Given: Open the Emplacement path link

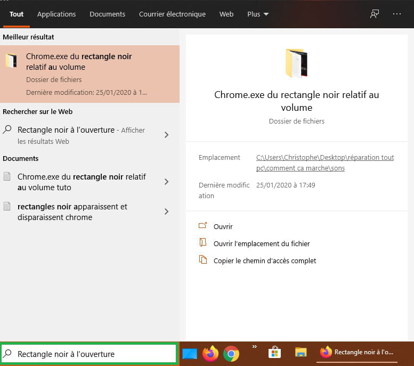Looking at the screenshot, I should [325, 162].
